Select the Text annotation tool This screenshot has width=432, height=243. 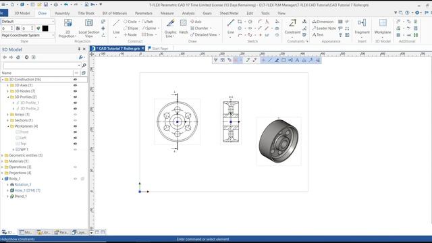point(318,34)
